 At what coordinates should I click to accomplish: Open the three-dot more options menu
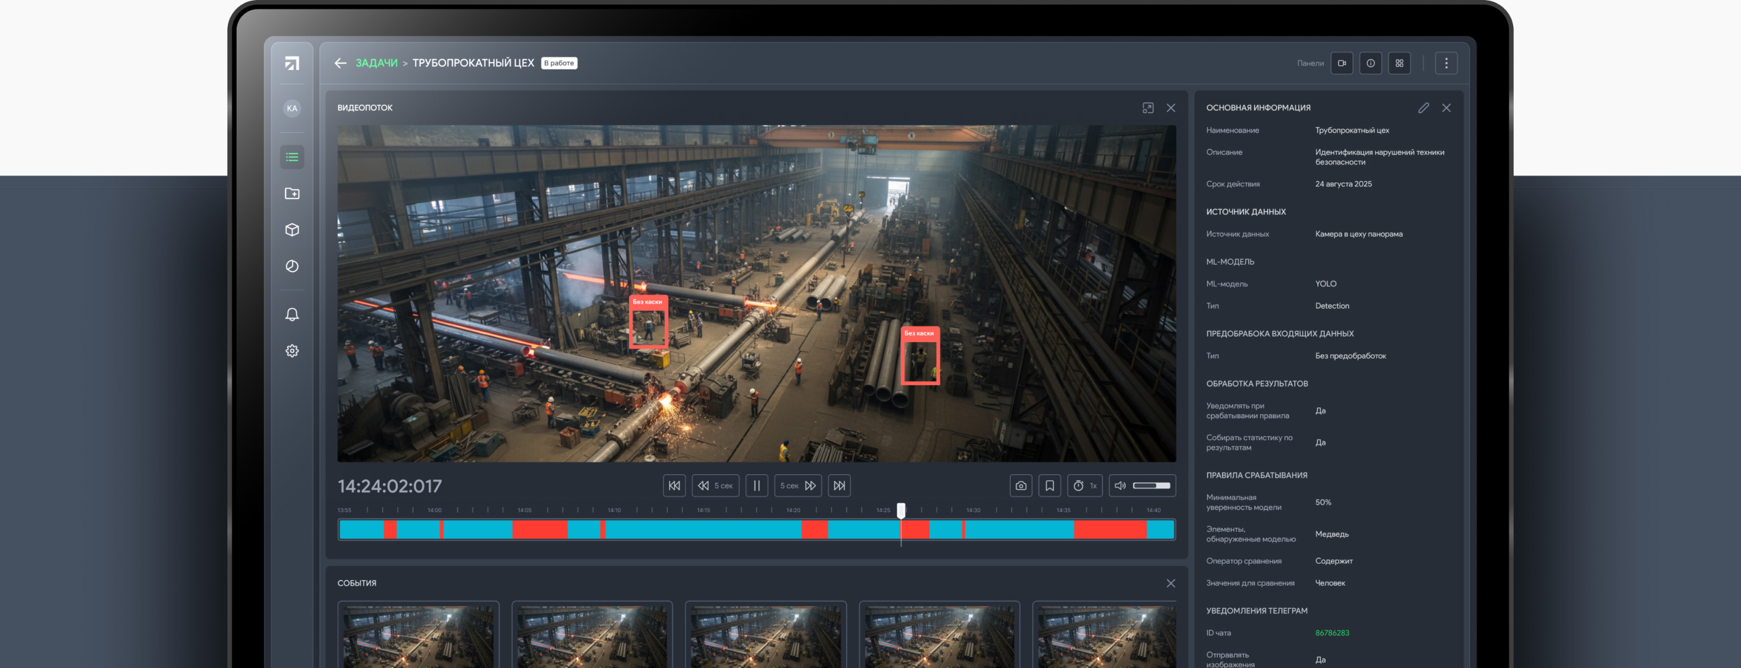point(1446,63)
